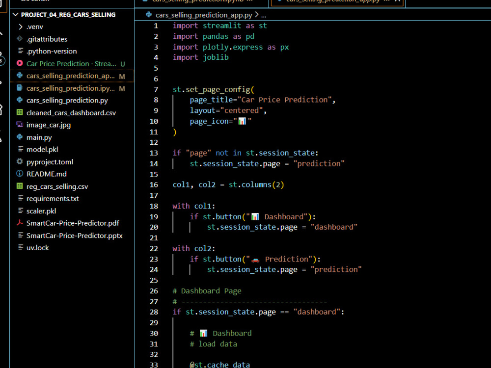Click the st.button Dashboard line
Image resolution: width=491 pixels, height=368 pixels.
click(x=253, y=216)
